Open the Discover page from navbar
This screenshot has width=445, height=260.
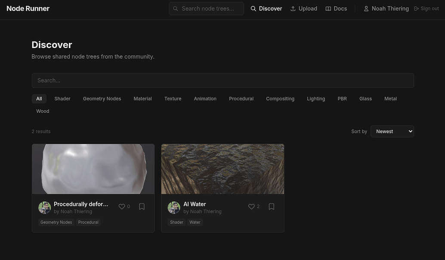coord(266,9)
